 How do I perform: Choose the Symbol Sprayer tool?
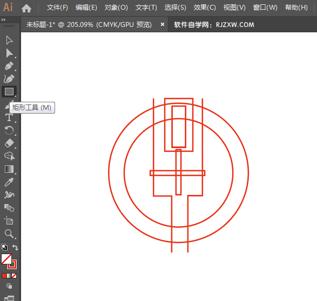click(9, 195)
